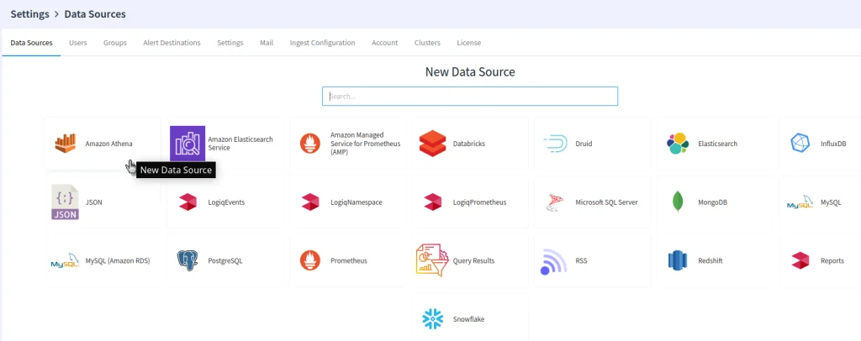Pick the Snowflake icon
This screenshot has height=341, width=861.
[x=432, y=319]
